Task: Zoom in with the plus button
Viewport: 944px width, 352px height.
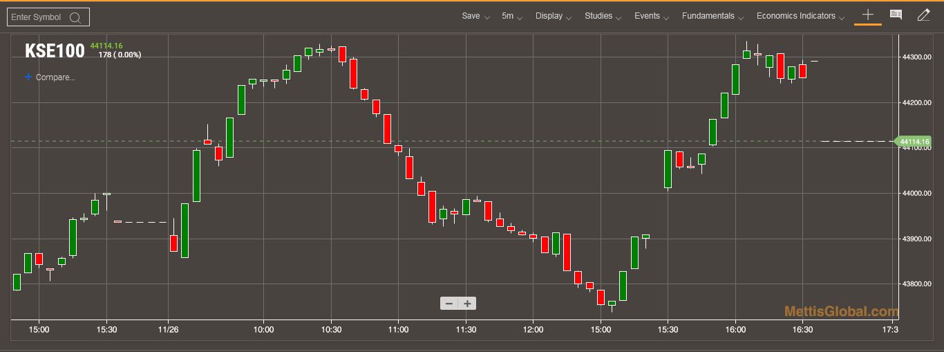Action: point(467,304)
